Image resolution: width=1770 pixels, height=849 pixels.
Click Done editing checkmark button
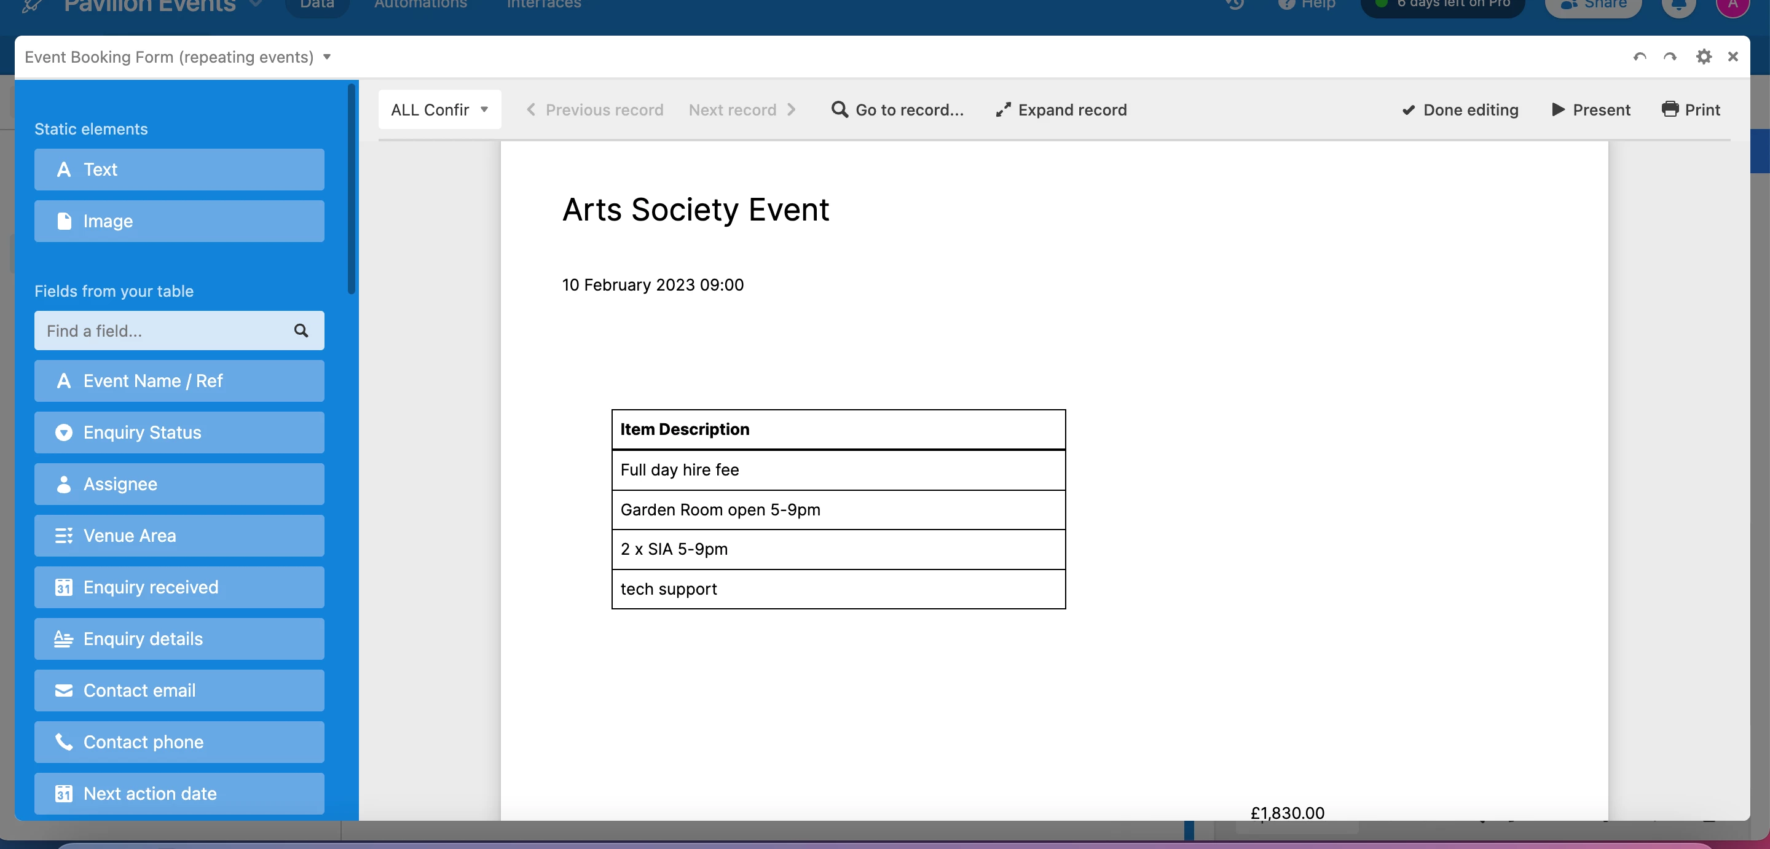[1460, 110]
